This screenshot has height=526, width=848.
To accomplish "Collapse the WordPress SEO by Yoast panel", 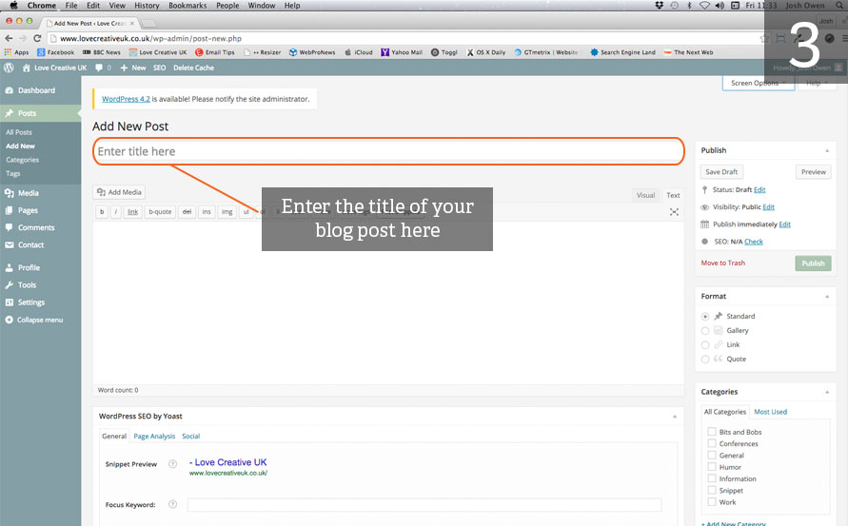I will pos(675,417).
